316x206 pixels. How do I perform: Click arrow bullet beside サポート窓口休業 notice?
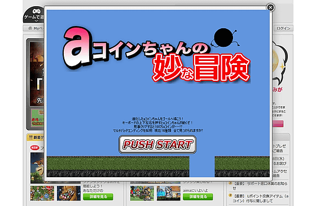coord(230,183)
